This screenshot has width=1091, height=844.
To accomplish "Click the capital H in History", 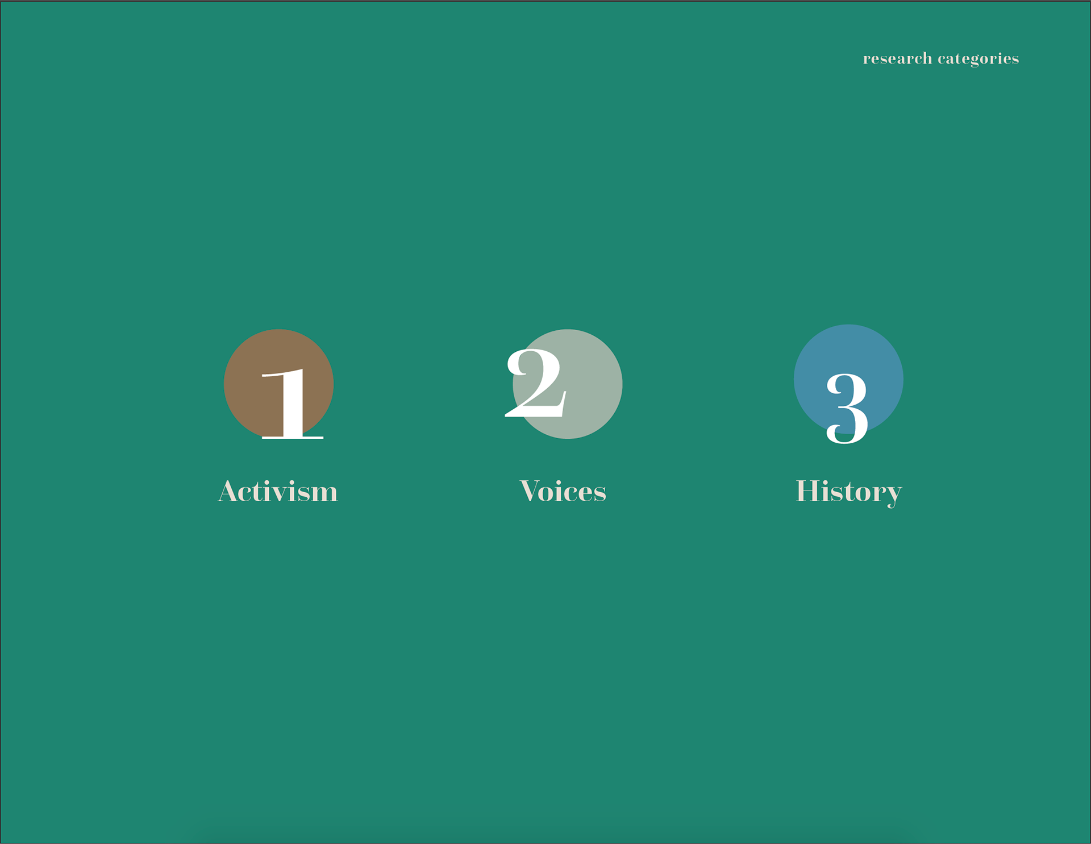I will pyautogui.click(x=807, y=491).
